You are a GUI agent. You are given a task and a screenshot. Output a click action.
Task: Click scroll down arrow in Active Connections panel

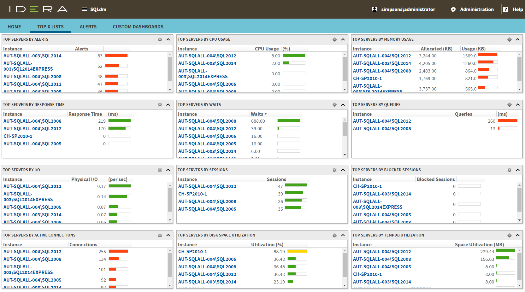coord(170,285)
